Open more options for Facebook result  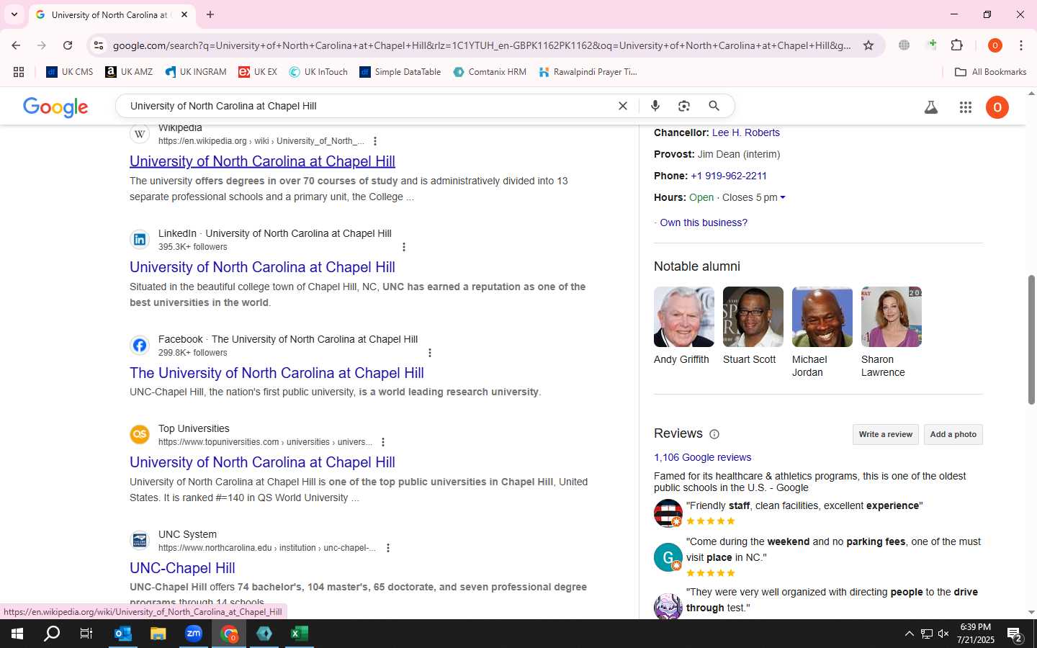(430, 353)
